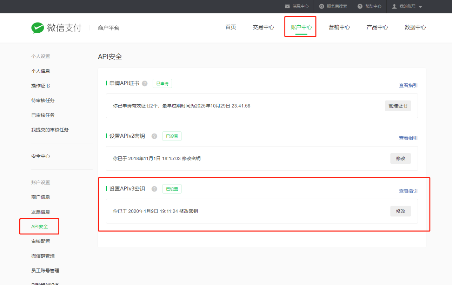The width and height of the screenshot is (452, 285).
Task: Click help icon beside 设置APIv3密钥
Action: click(x=154, y=189)
